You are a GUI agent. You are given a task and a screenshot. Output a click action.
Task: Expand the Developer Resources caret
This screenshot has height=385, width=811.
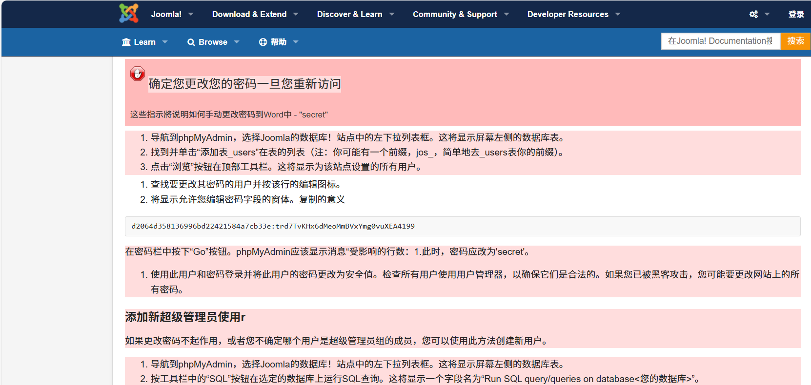pos(618,14)
